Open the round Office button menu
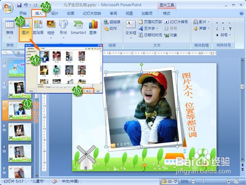The height and width of the screenshot is (185, 246). (8, 8)
